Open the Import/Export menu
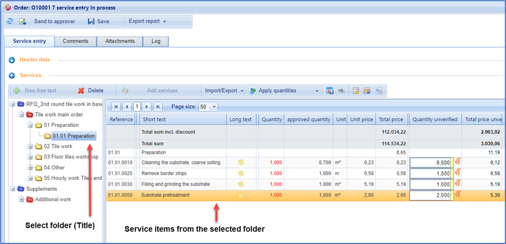The height and width of the screenshot is (244, 506). [223, 91]
